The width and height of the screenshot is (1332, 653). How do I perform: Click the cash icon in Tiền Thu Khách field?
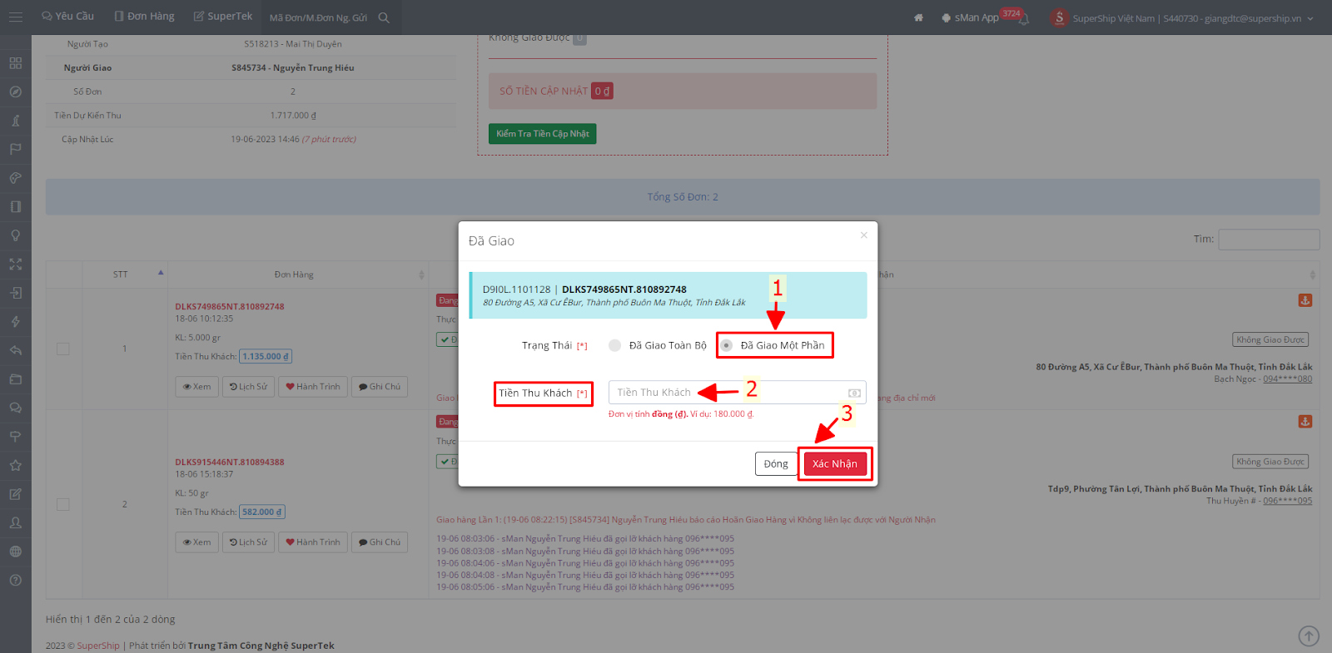854,393
